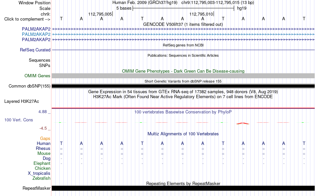Open 100 vertebrates Basewise Conservation title
315x196 pixels.
[x=183, y=112]
